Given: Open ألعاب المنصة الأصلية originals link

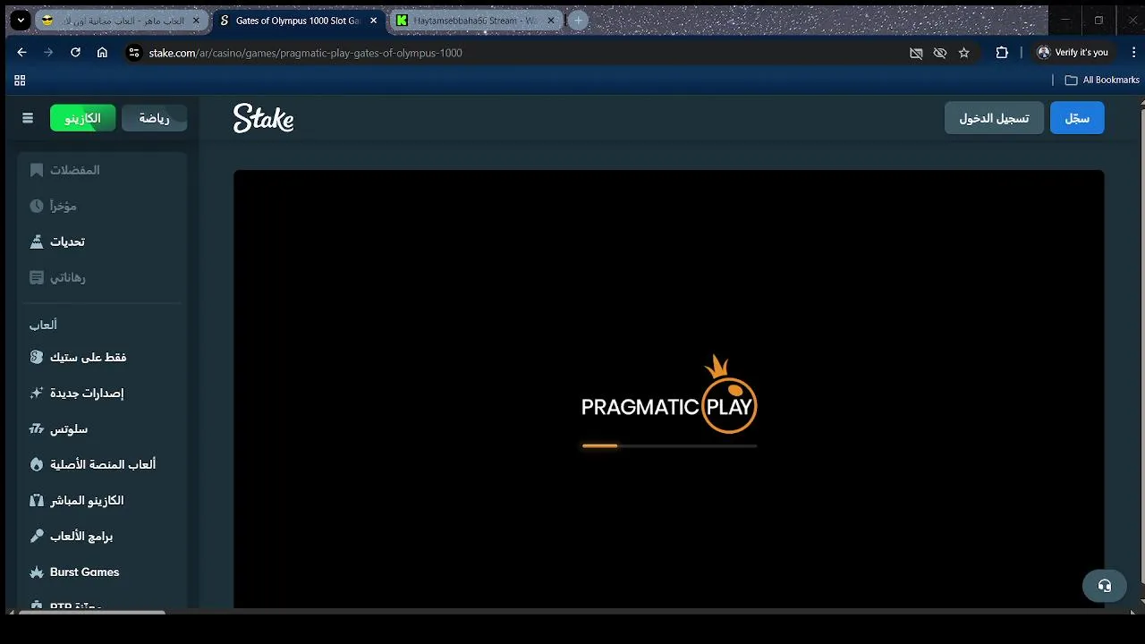Looking at the screenshot, I should click(x=102, y=464).
